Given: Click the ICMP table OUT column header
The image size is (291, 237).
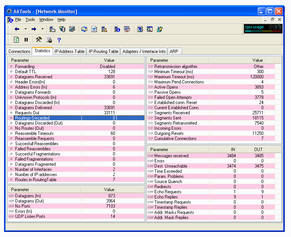Looking at the screenshot, I should [x=251, y=150].
